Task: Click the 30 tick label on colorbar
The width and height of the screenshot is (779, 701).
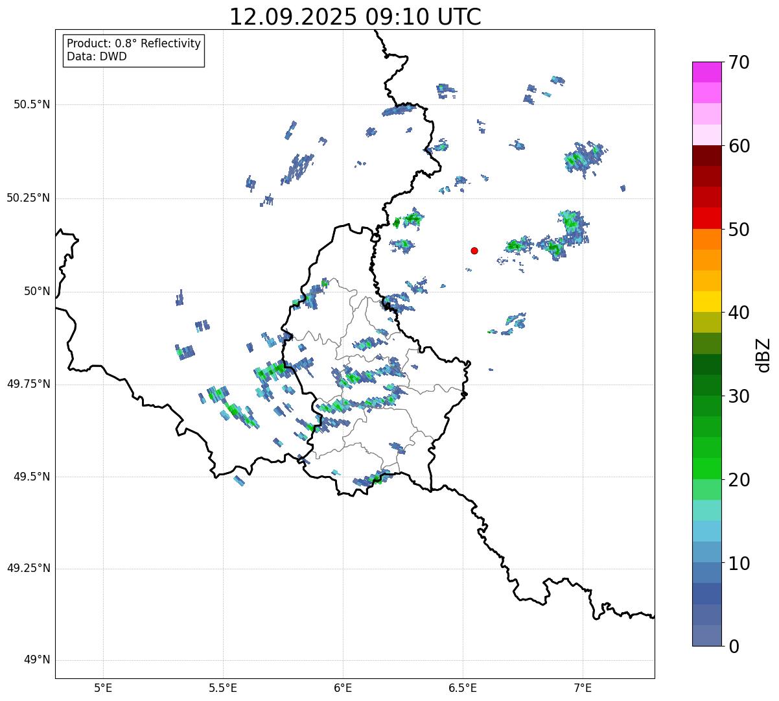Action: (739, 396)
